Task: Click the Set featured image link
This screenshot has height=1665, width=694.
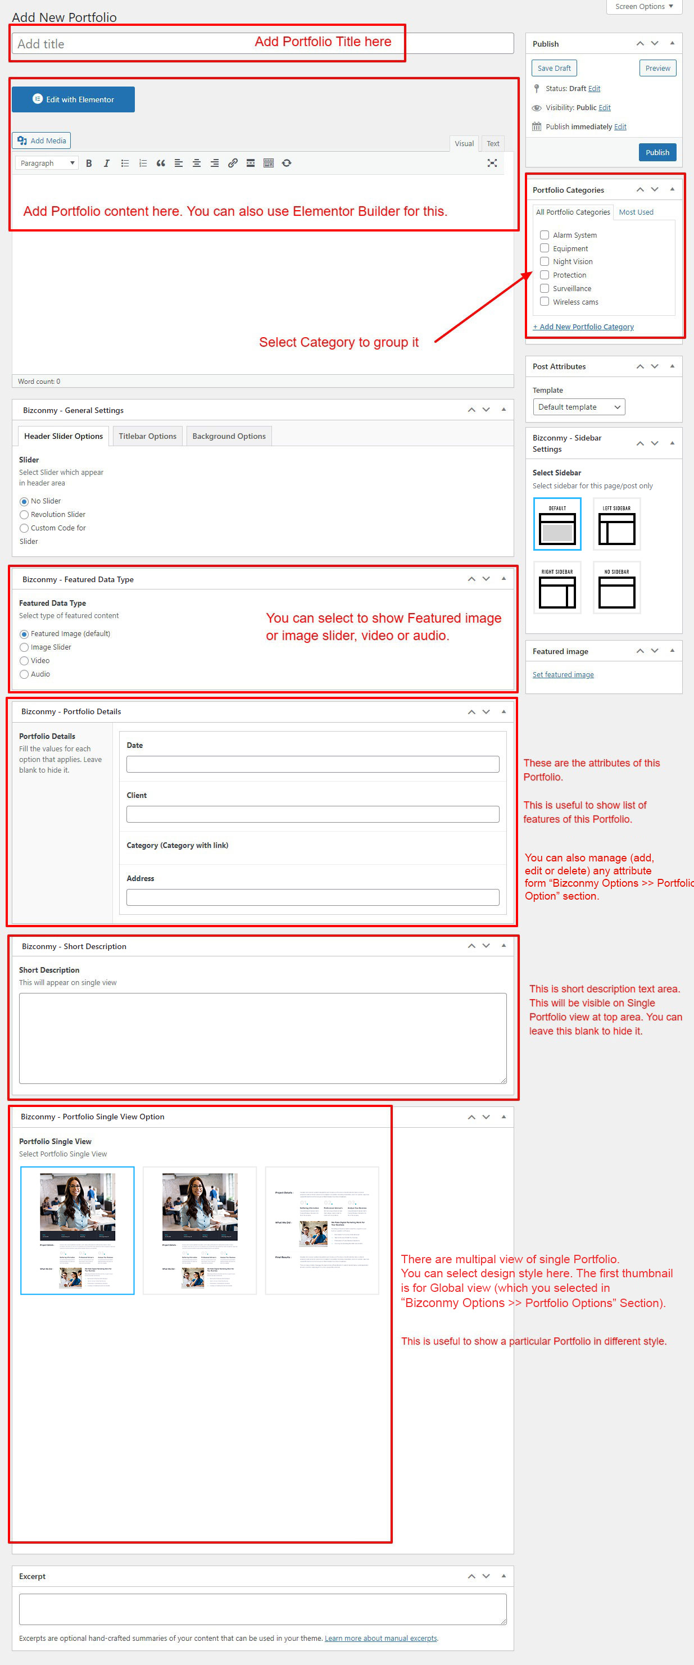Action: [563, 675]
